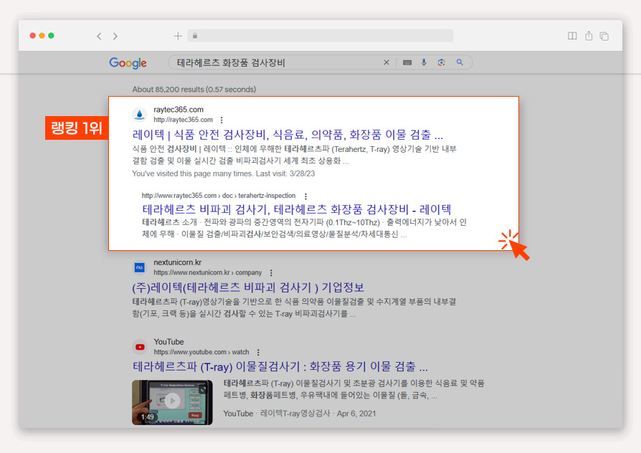Click the nextunicorn.kr › company URL text

click(208, 272)
